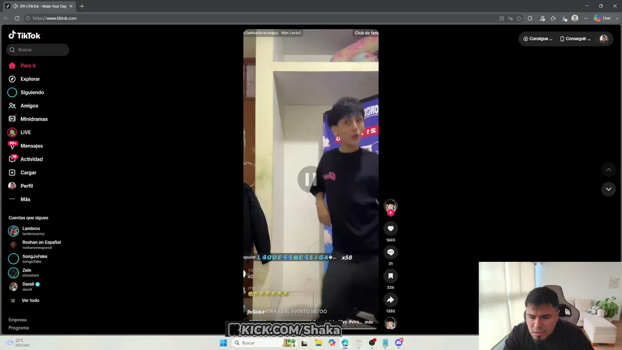This screenshot has width=622, height=350.
Task: Open a new browser tab
Action: [82, 6]
